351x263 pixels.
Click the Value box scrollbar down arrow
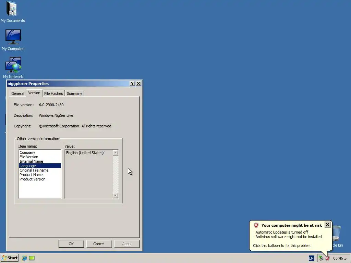[115, 196]
